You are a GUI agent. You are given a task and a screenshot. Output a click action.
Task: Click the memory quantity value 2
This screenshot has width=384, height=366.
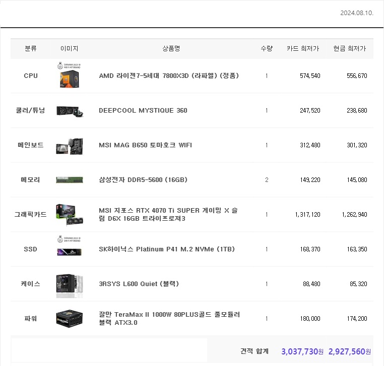(x=267, y=180)
